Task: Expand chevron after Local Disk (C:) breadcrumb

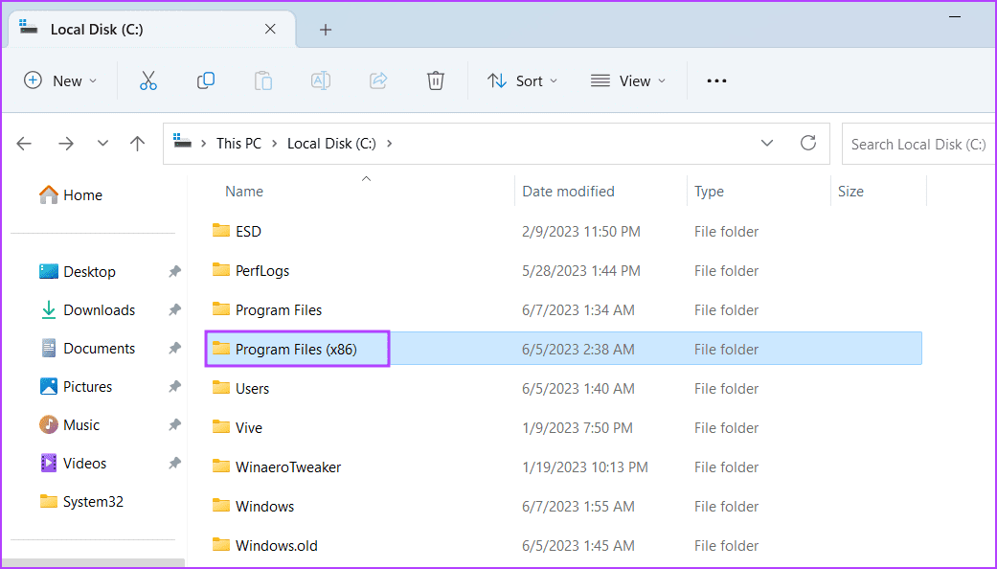Action: (x=389, y=144)
